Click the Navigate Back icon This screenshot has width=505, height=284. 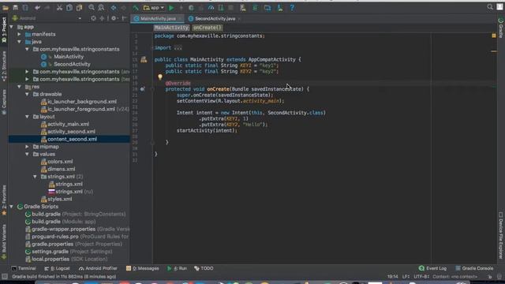114,7
